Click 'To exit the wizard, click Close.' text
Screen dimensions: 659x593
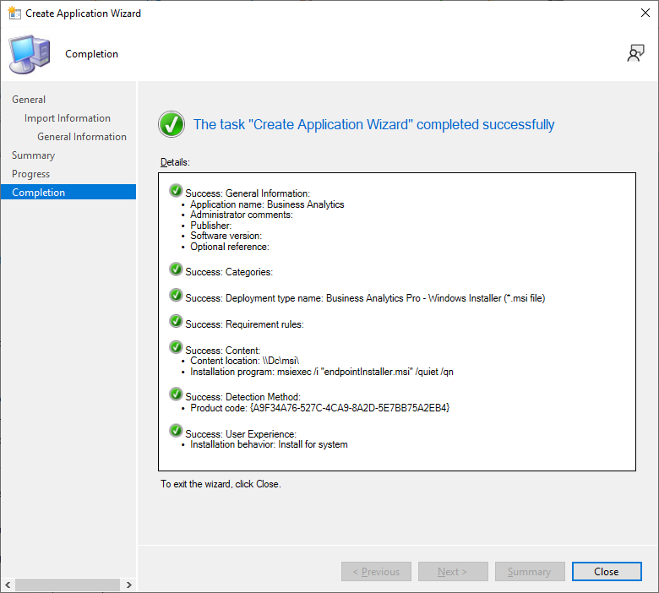[221, 484]
